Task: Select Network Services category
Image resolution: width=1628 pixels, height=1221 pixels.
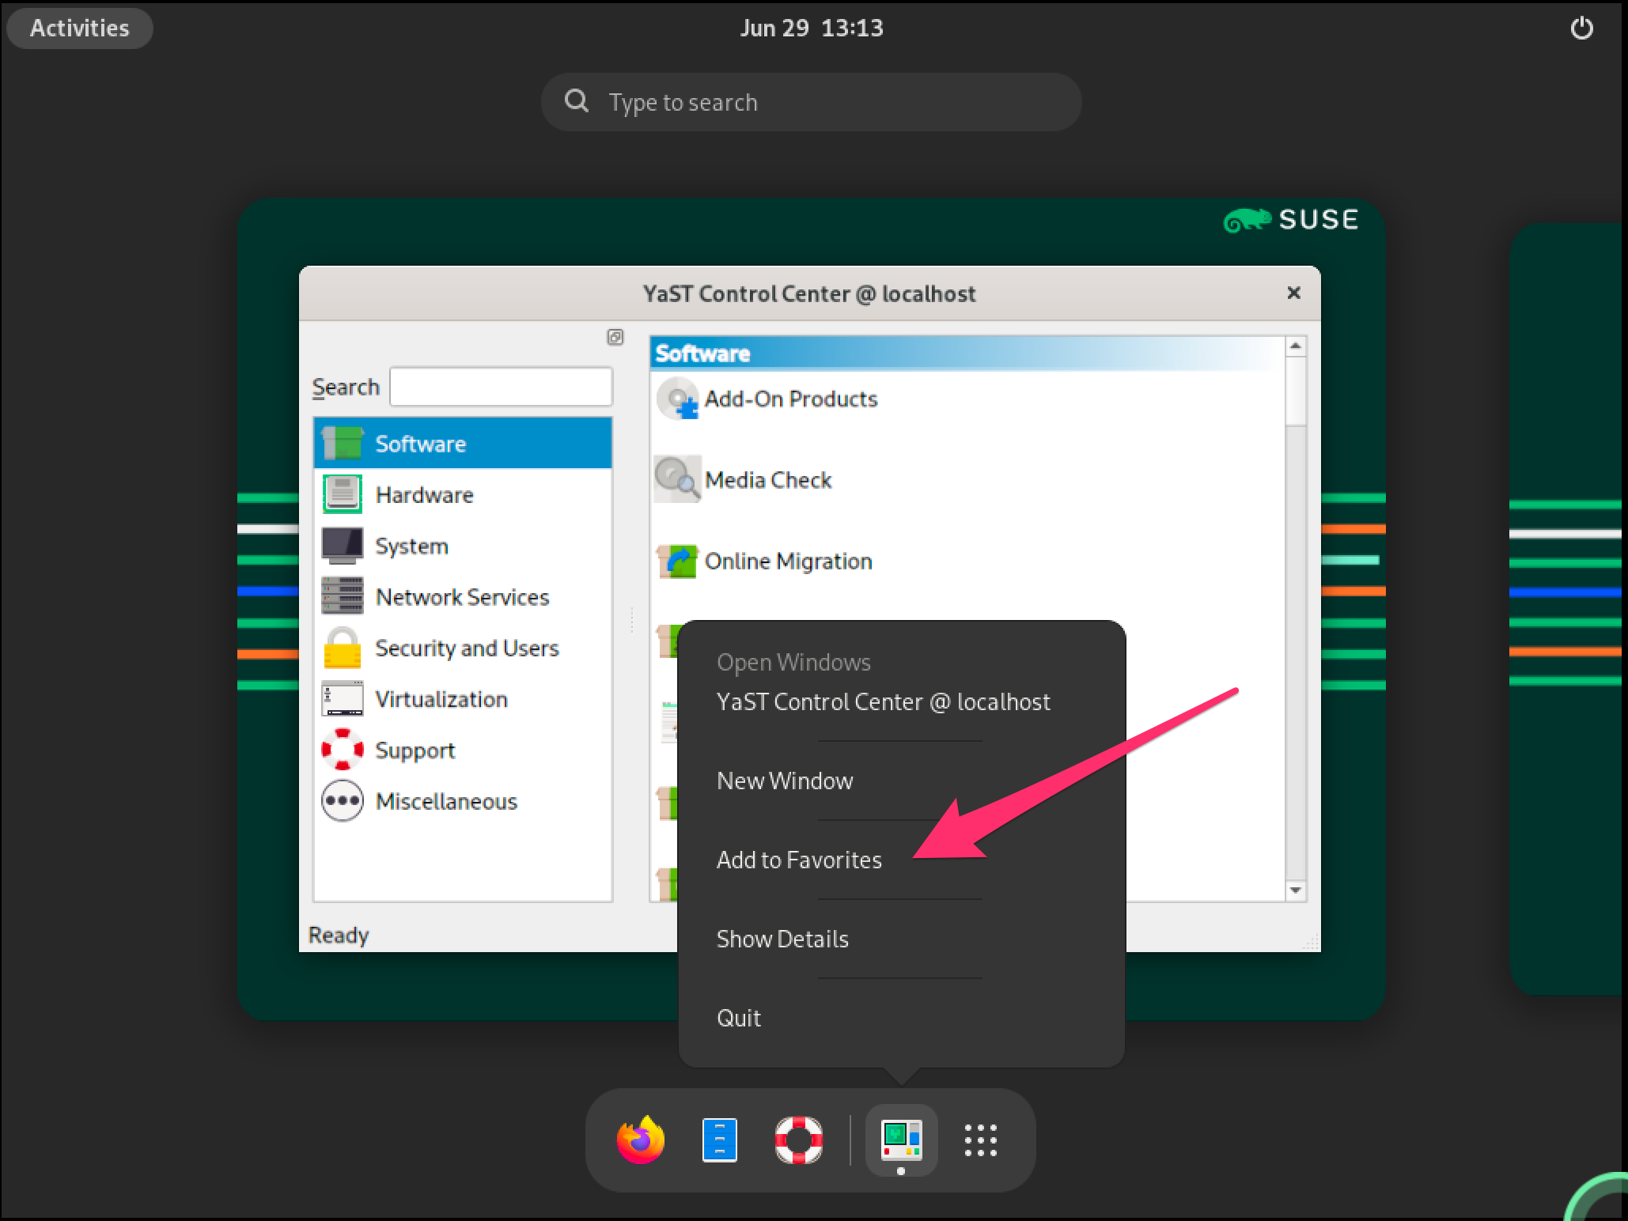Action: [x=463, y=596]
